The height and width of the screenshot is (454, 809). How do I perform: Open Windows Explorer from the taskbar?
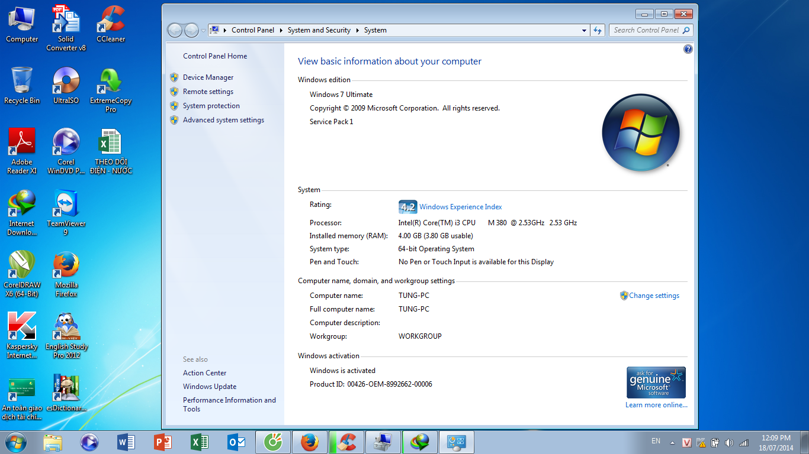pos(53,442)
